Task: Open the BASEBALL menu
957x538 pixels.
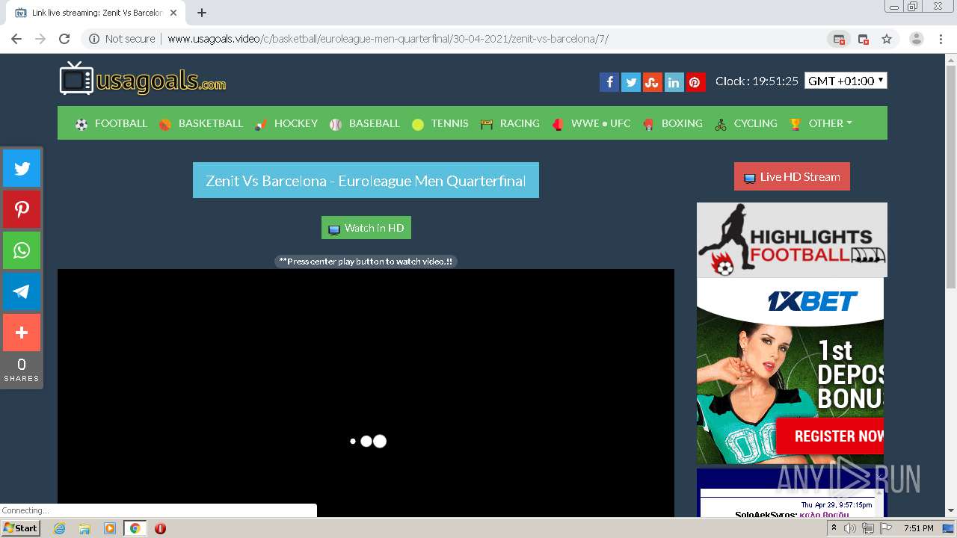Action: click(366, 123)
